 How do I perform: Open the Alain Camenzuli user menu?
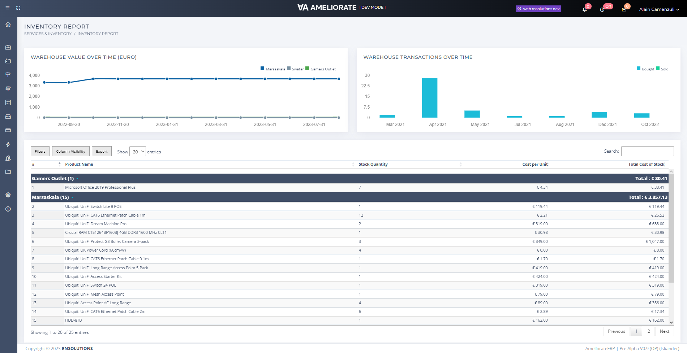[x=659, y=9]
